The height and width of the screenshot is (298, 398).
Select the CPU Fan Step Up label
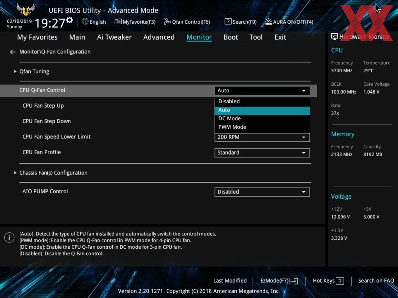pos(43,106)
